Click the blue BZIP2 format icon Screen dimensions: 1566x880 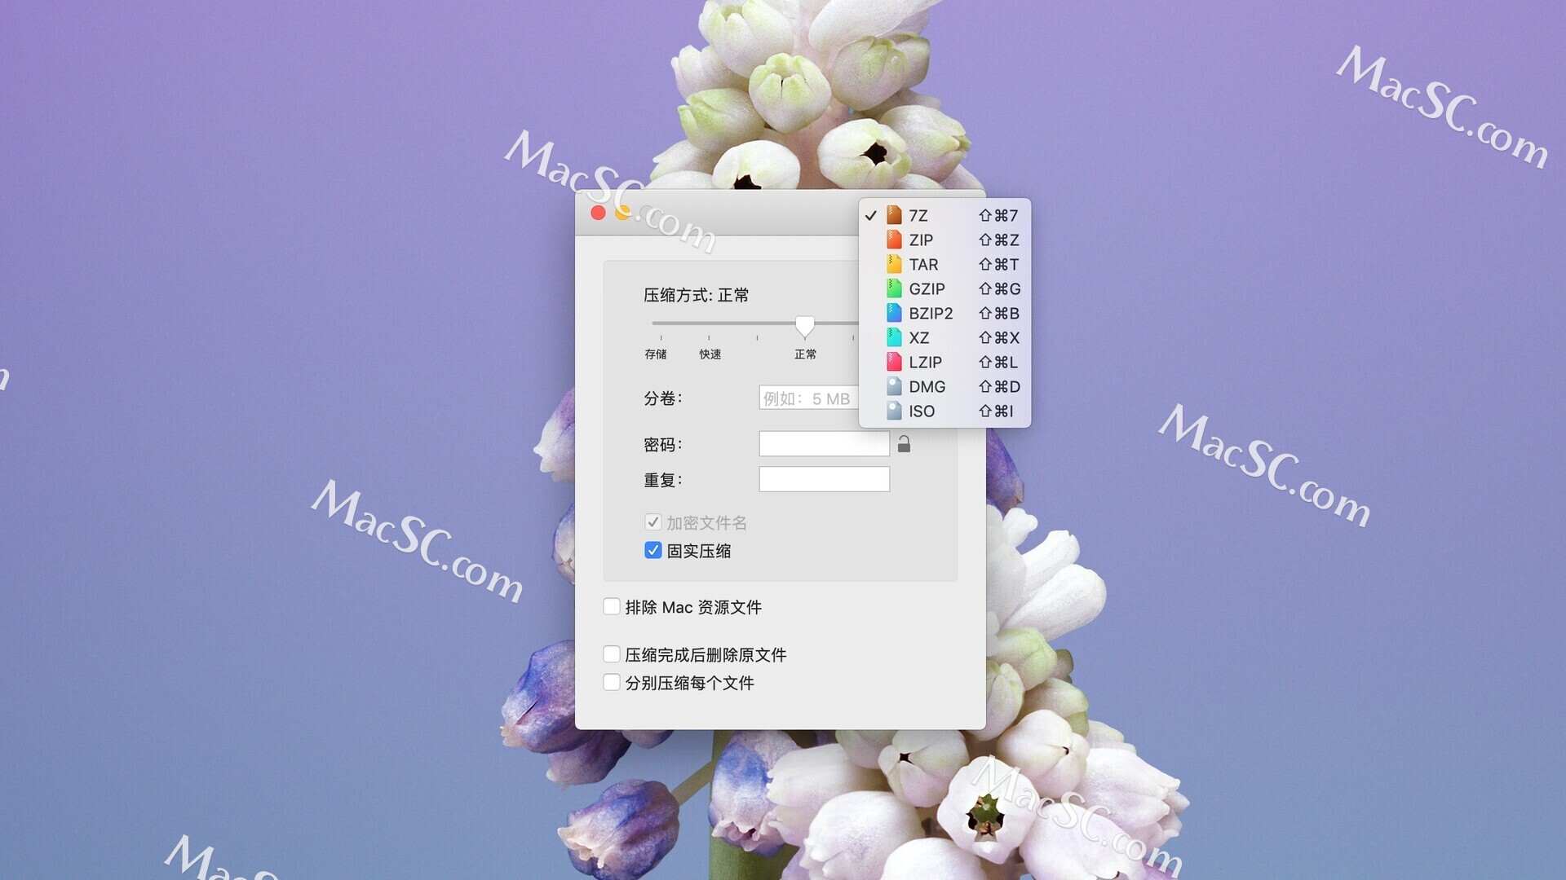click(894, 313)
